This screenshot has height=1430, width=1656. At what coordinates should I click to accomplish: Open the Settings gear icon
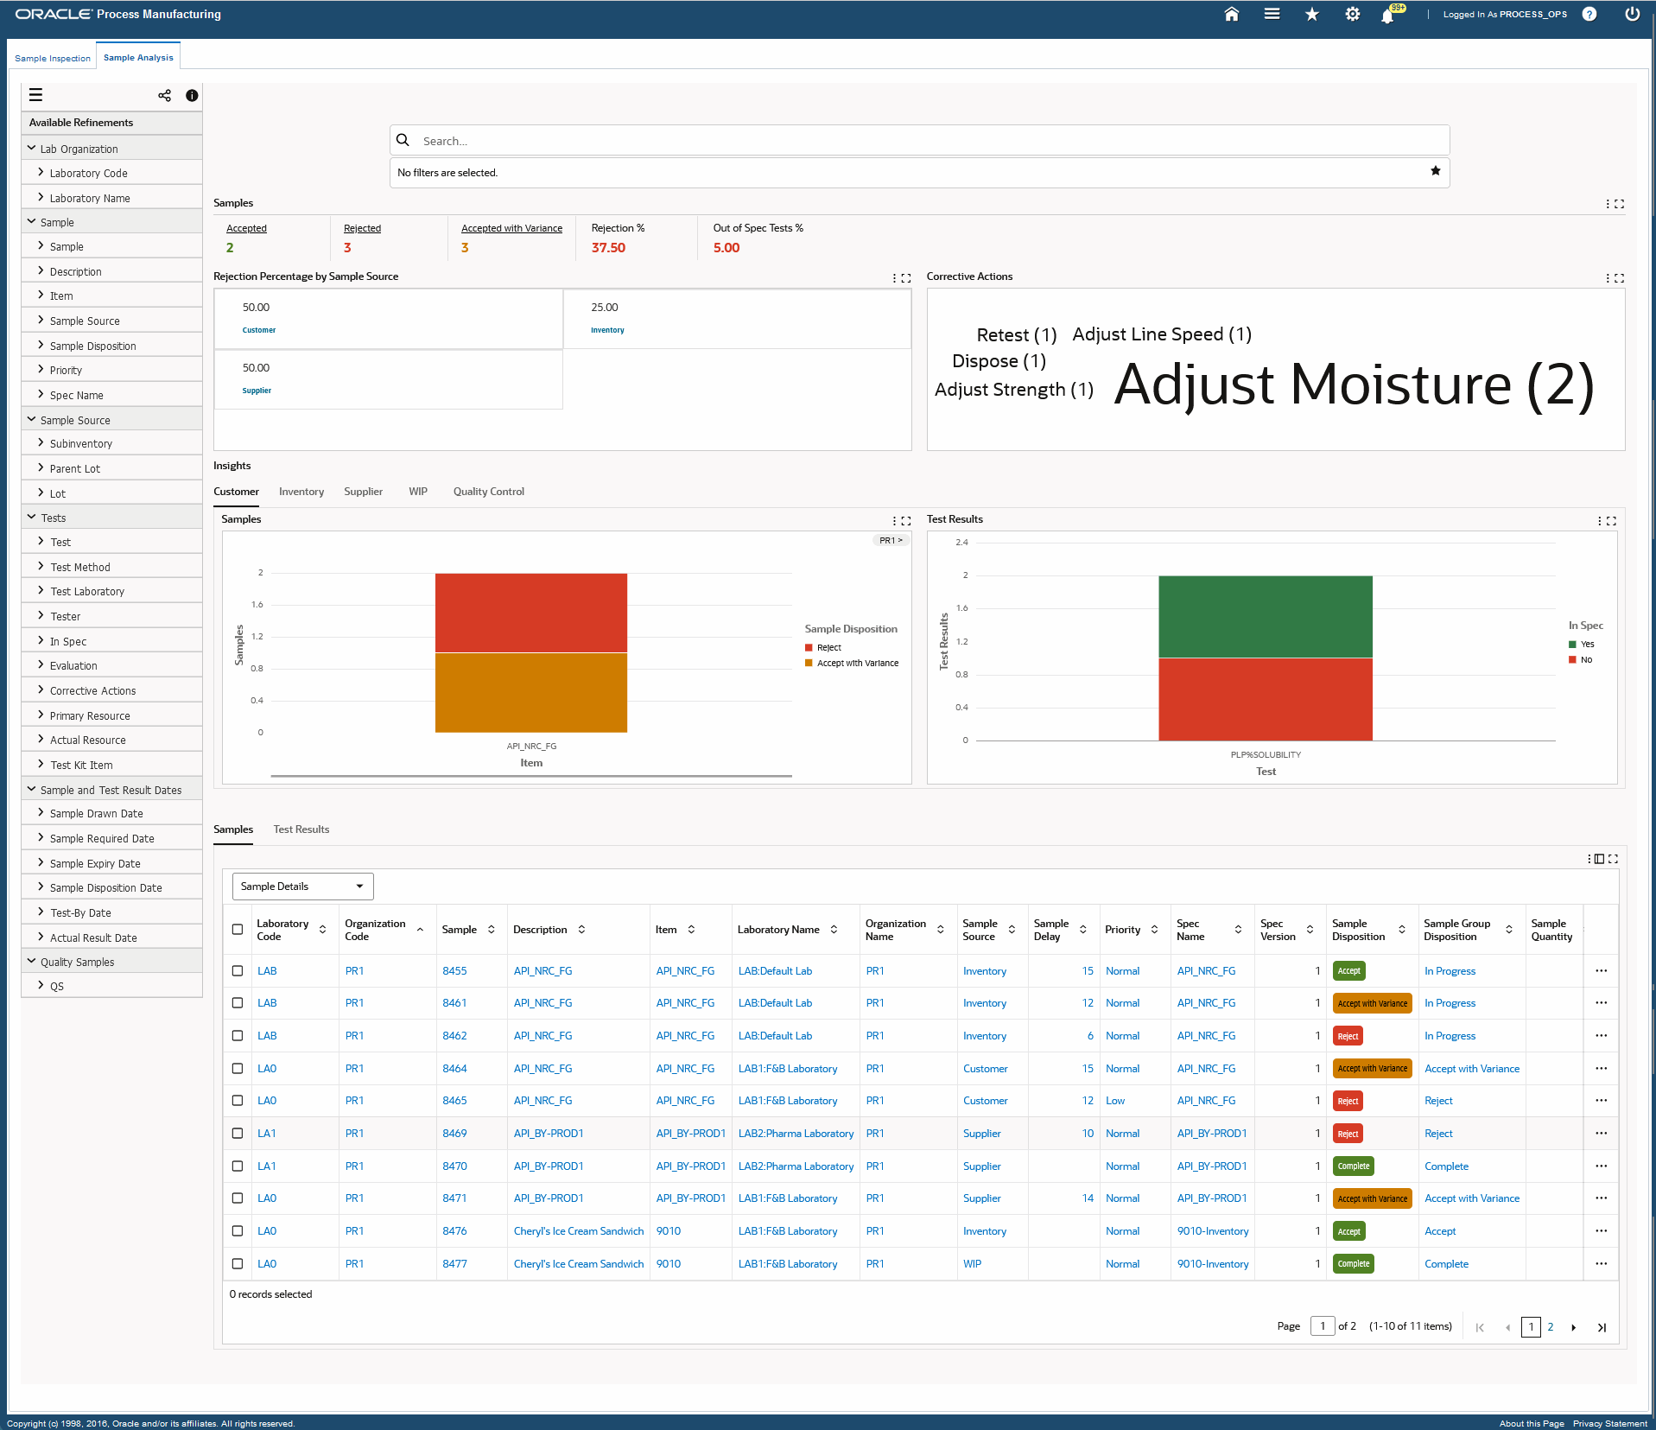point(1353,14)
